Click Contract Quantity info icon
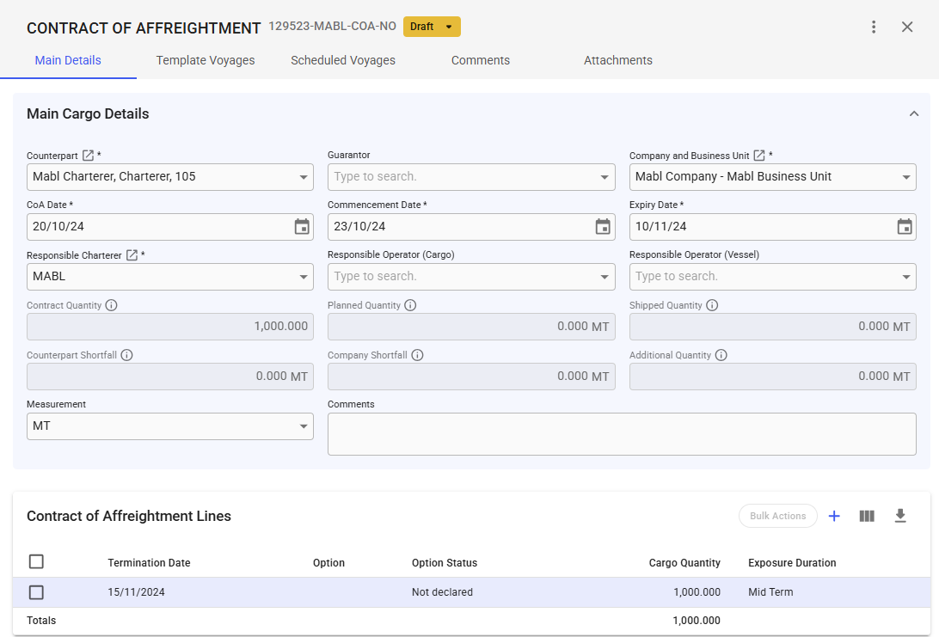 111,305
